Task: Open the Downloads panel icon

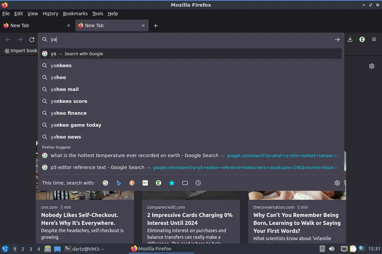Action: (350, 39)
